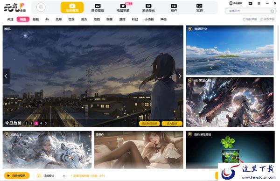This screenshot has width=280, height=181.
Task: Click the VIP badge on white tiger card
Action: pyautogui.click(x=7, y=134)
